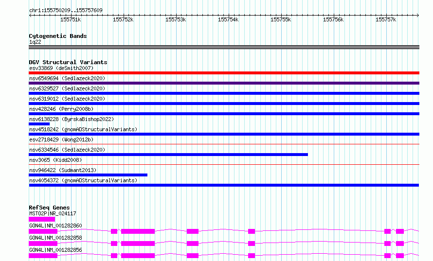Click the thin esv2718429 (Wong2012b) red line
The width and height of the screenshot is (433, 261).
tap(224, 144)
